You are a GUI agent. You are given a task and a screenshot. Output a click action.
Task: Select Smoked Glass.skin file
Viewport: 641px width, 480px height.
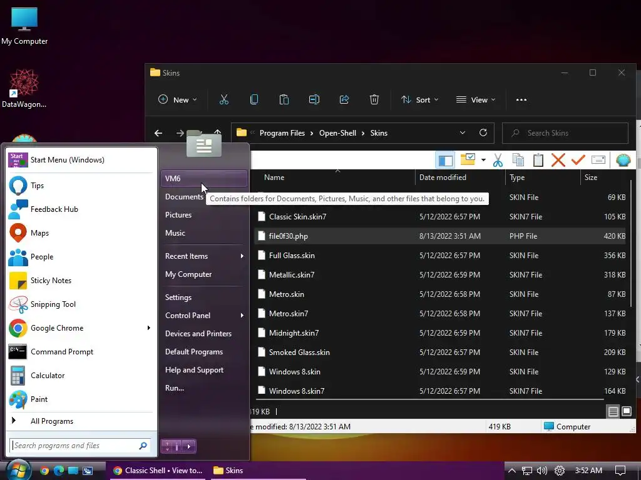[439, 352]
